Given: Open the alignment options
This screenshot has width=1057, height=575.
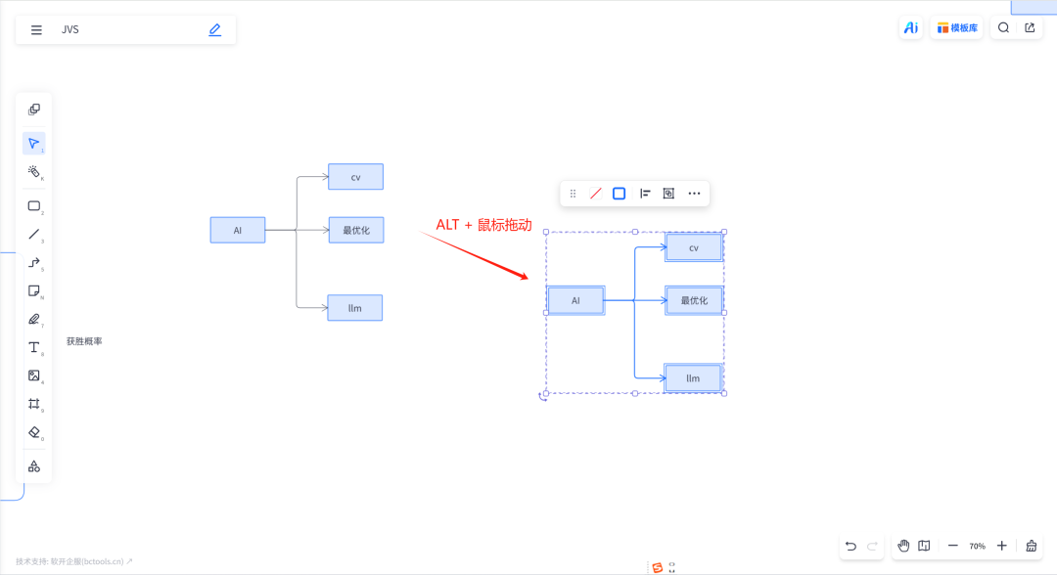Looking at the screenshot, I should pyautogui.click(x=644, y=194).
